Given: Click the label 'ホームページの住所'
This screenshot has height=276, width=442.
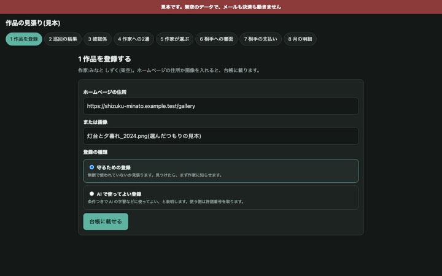Looking at the screenshot, I should point(105,92).
